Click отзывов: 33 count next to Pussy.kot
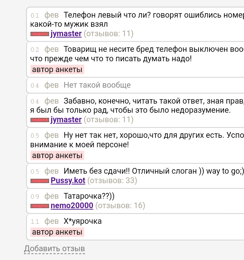Screen dimensions: 244x260 coord(112,180)
